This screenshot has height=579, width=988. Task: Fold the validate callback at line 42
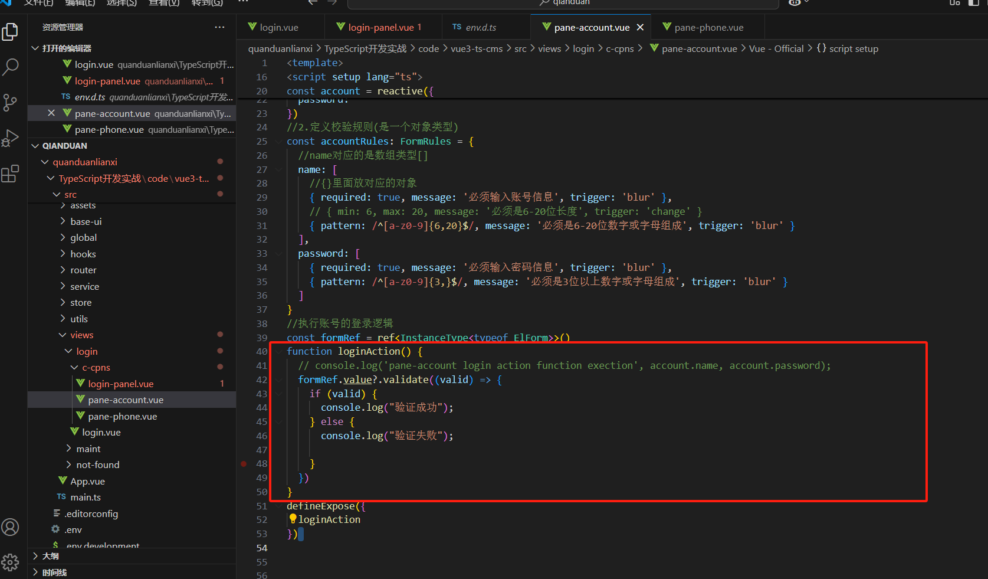pyautogui.click(x=278, y=380)
